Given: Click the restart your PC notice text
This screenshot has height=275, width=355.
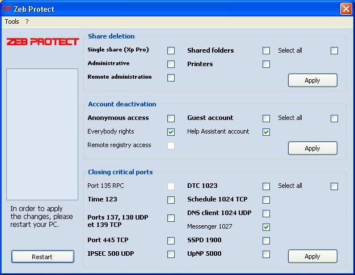Looking at the screenshot, I should pyautogui.click(x=41, y=217).
